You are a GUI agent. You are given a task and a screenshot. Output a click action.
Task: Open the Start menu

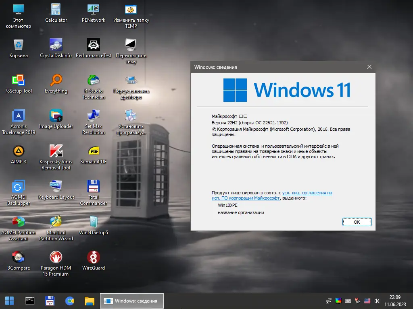click(x=9, y=301)
